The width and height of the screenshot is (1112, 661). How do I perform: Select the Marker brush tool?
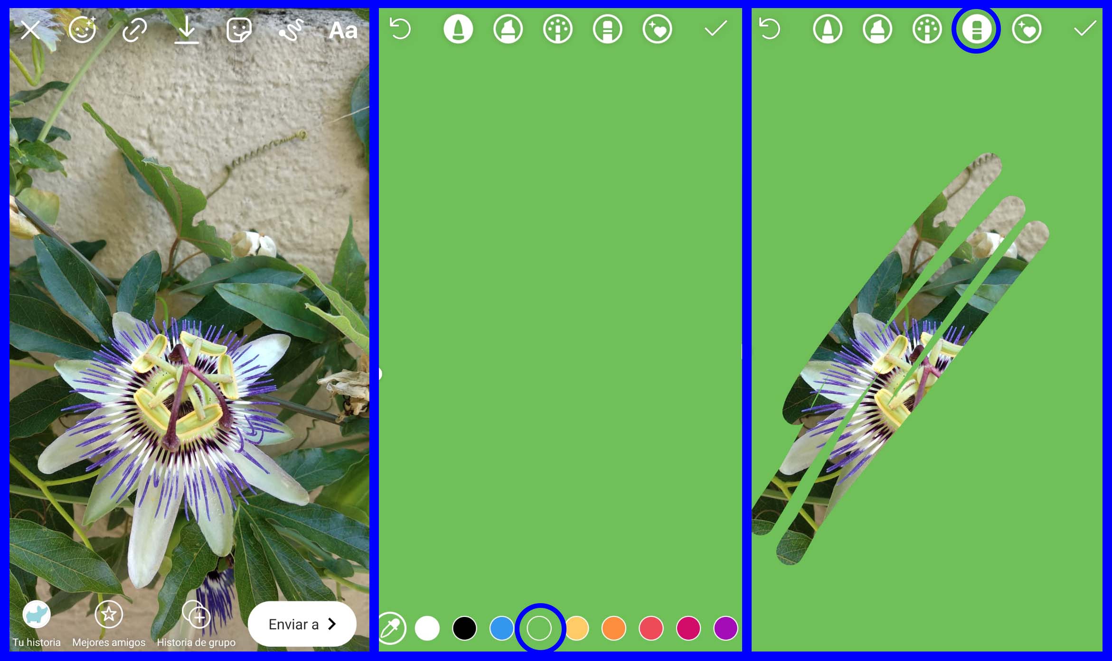pos(508,30)
